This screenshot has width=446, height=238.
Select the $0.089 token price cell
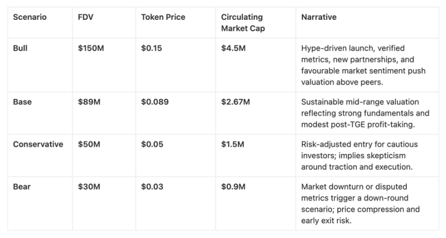pos(155,102)
